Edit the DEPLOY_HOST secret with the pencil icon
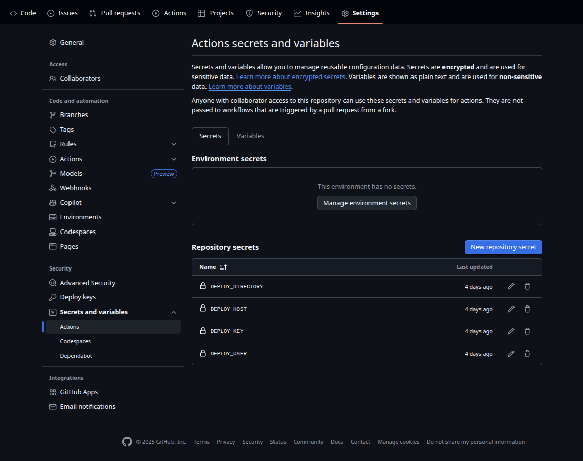This screenshot has height=461, width=583. 510,309
